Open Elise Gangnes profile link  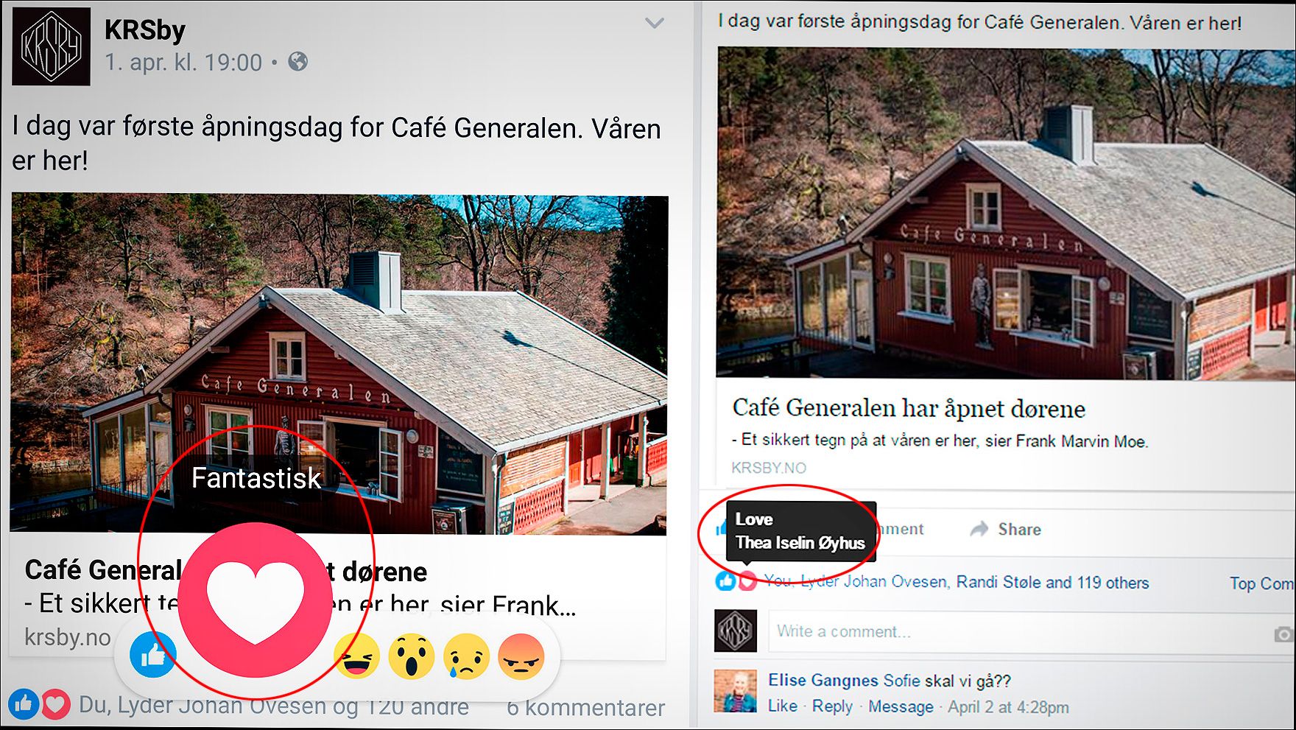coord(823,680)
